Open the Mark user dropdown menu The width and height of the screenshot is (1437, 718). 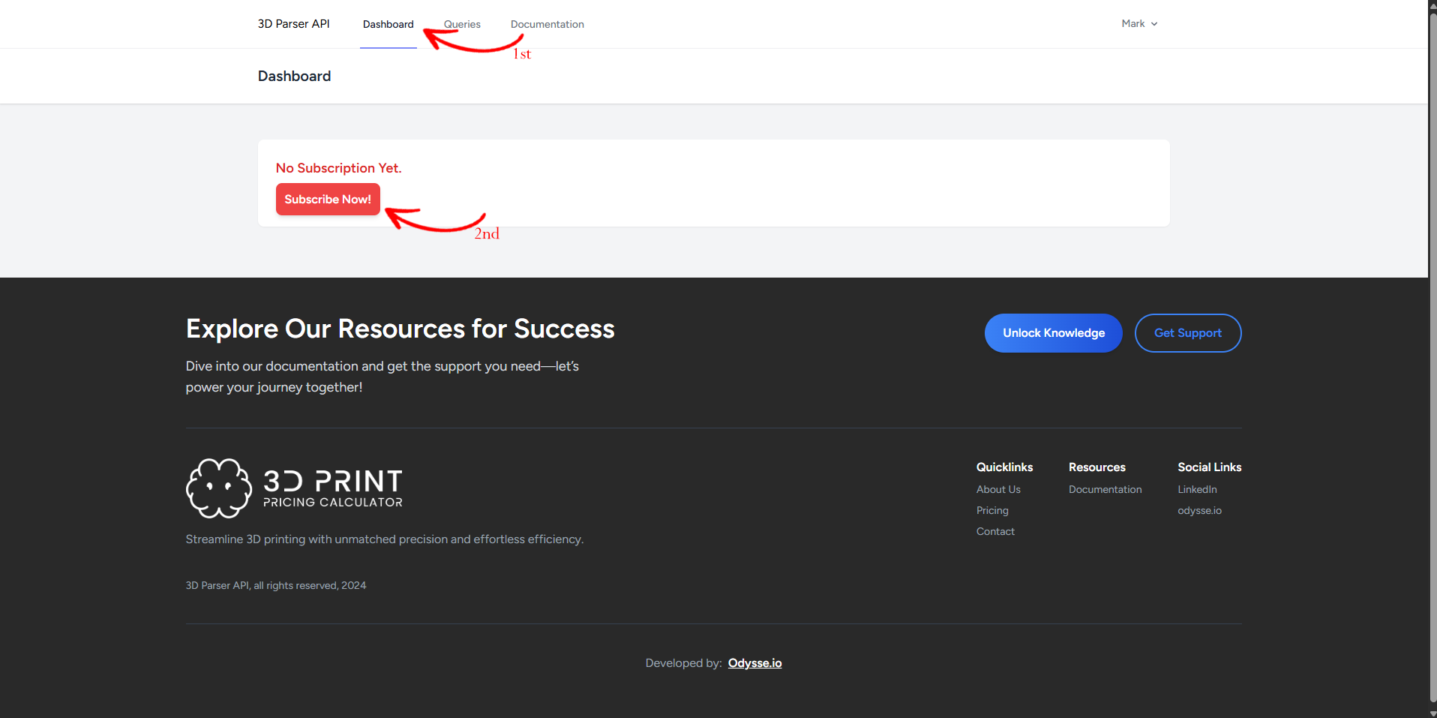(x=1138, y=24)
